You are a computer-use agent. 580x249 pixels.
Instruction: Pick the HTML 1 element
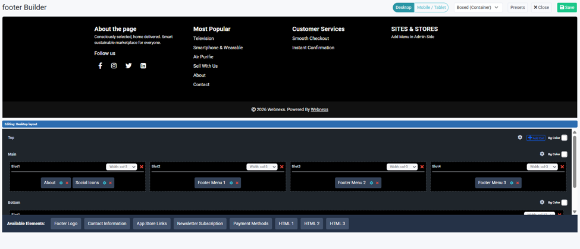pyautogui.click(x=286, y=223)
